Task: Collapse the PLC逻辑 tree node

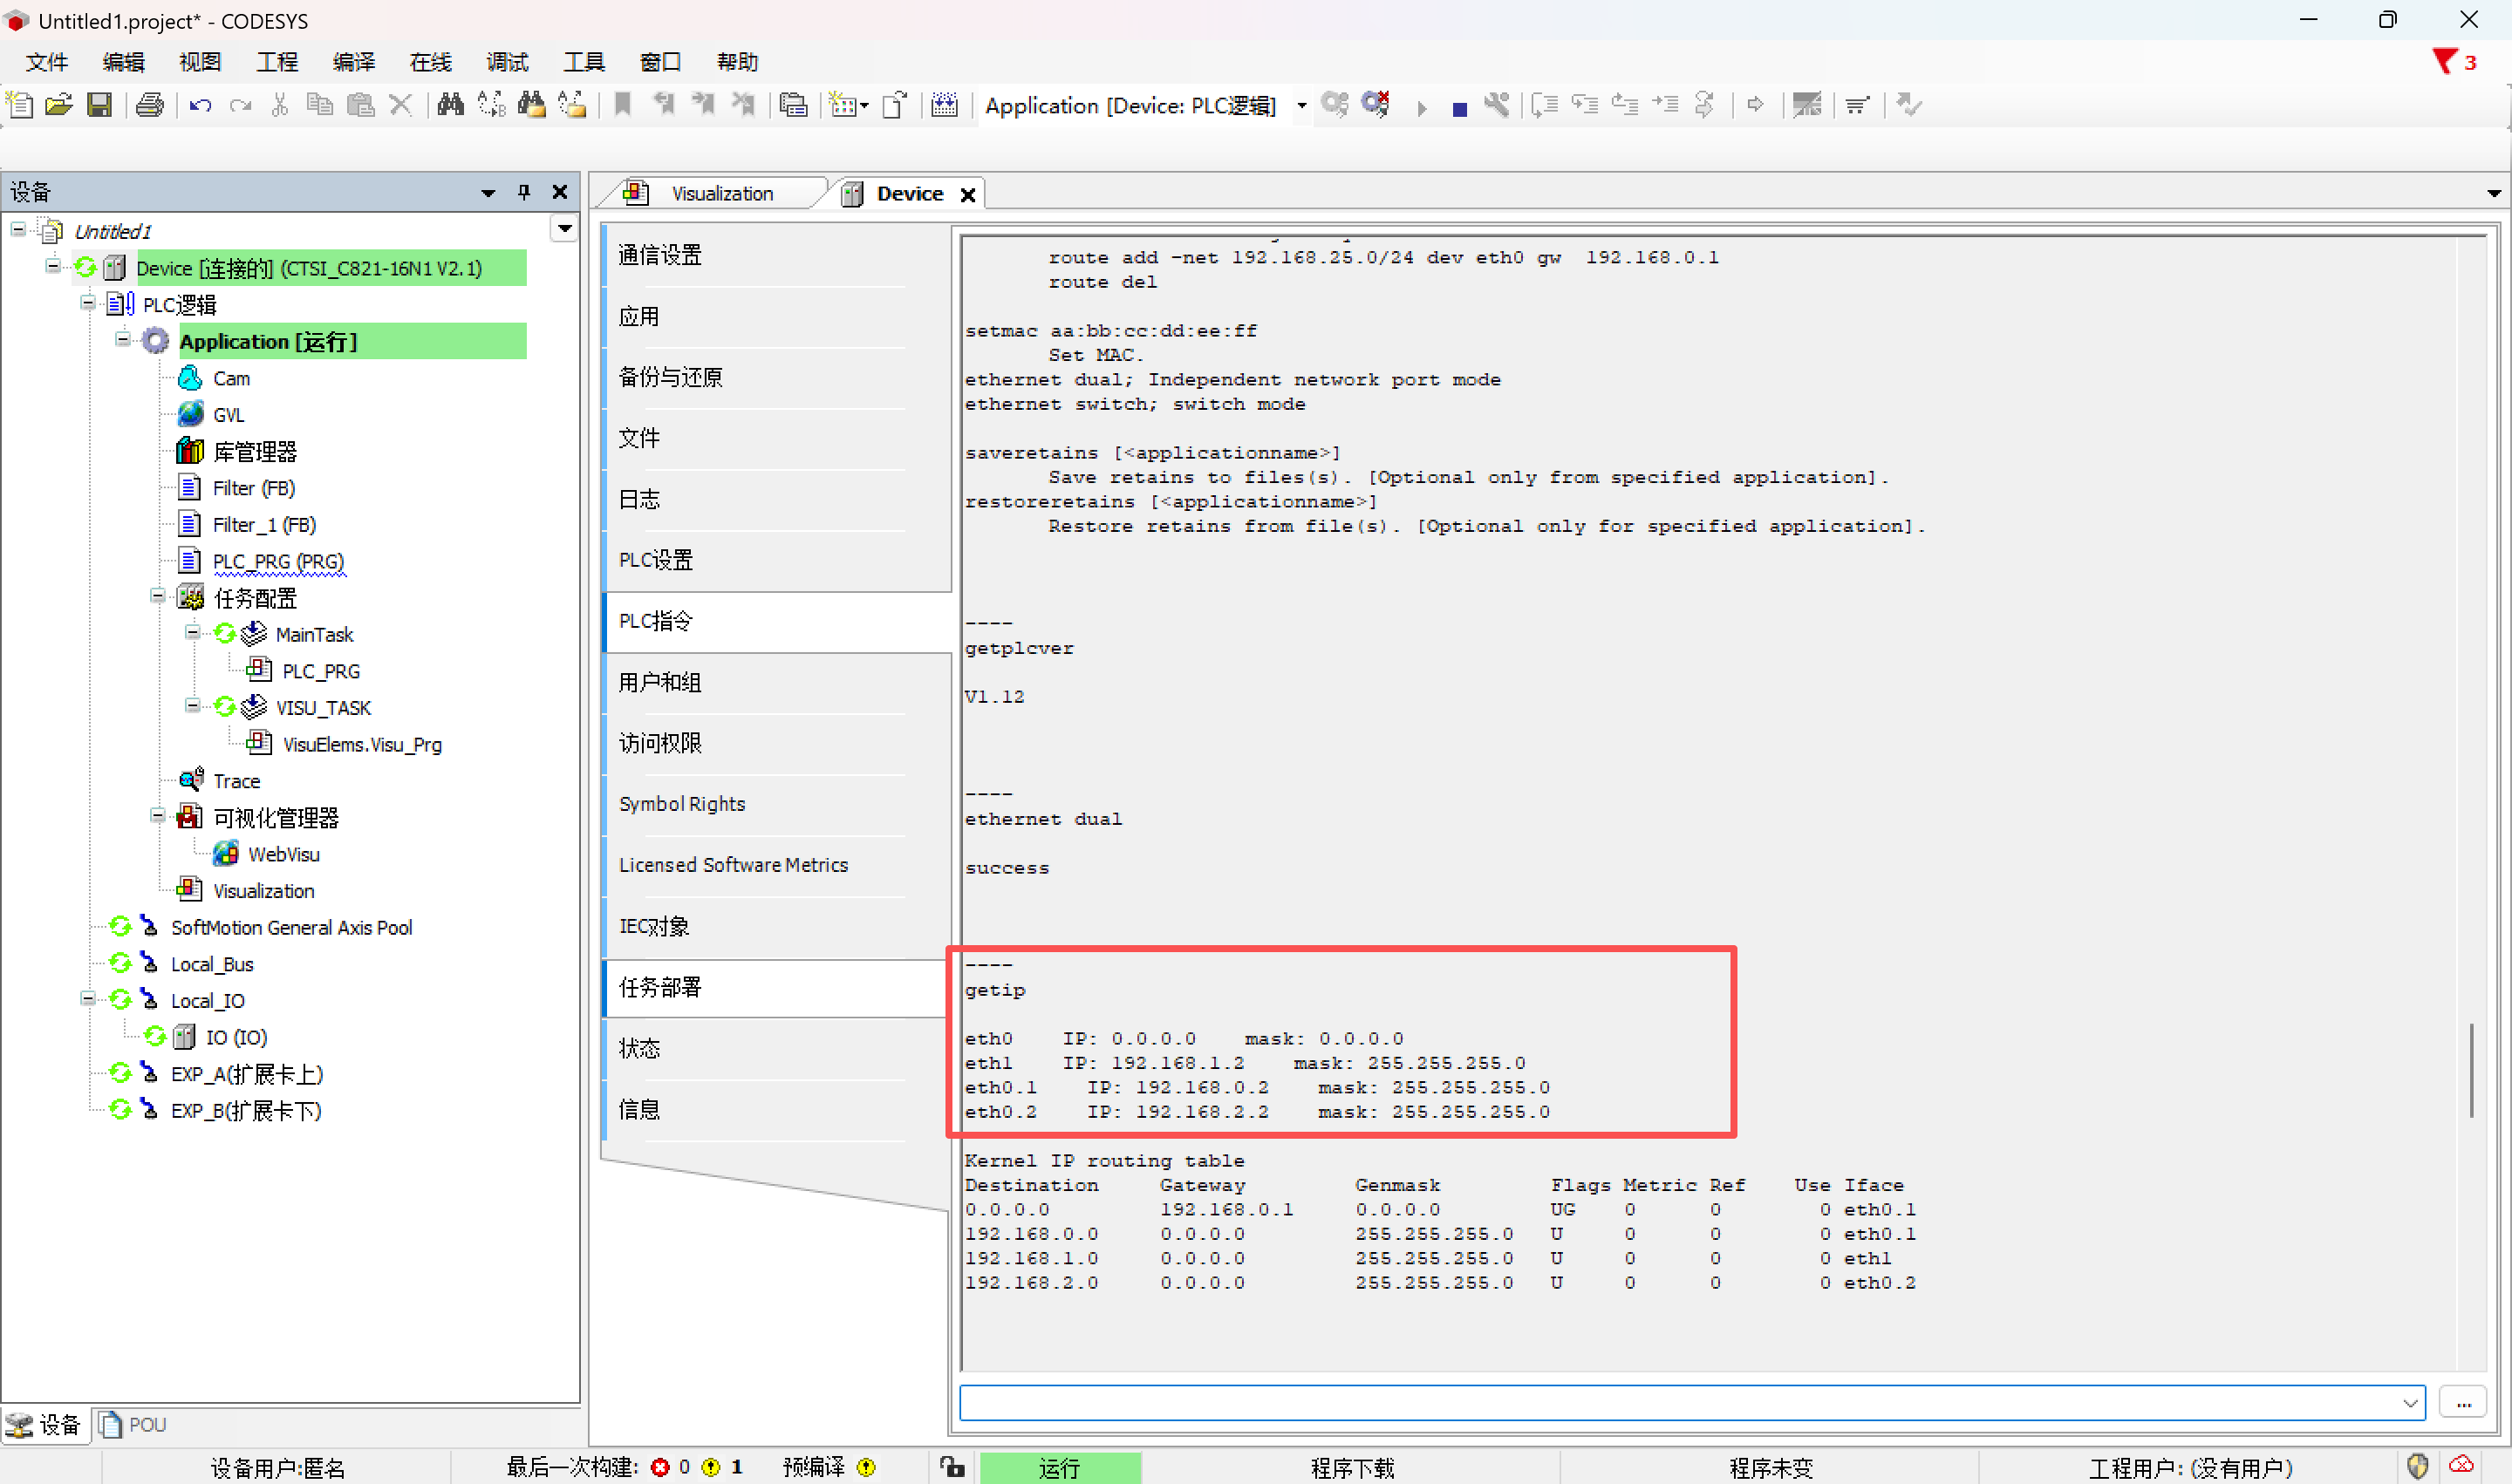Action: (88, 303)
